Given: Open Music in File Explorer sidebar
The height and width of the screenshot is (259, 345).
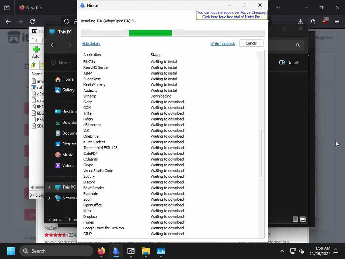Looking at the screenshot, I should coord(64,155).
